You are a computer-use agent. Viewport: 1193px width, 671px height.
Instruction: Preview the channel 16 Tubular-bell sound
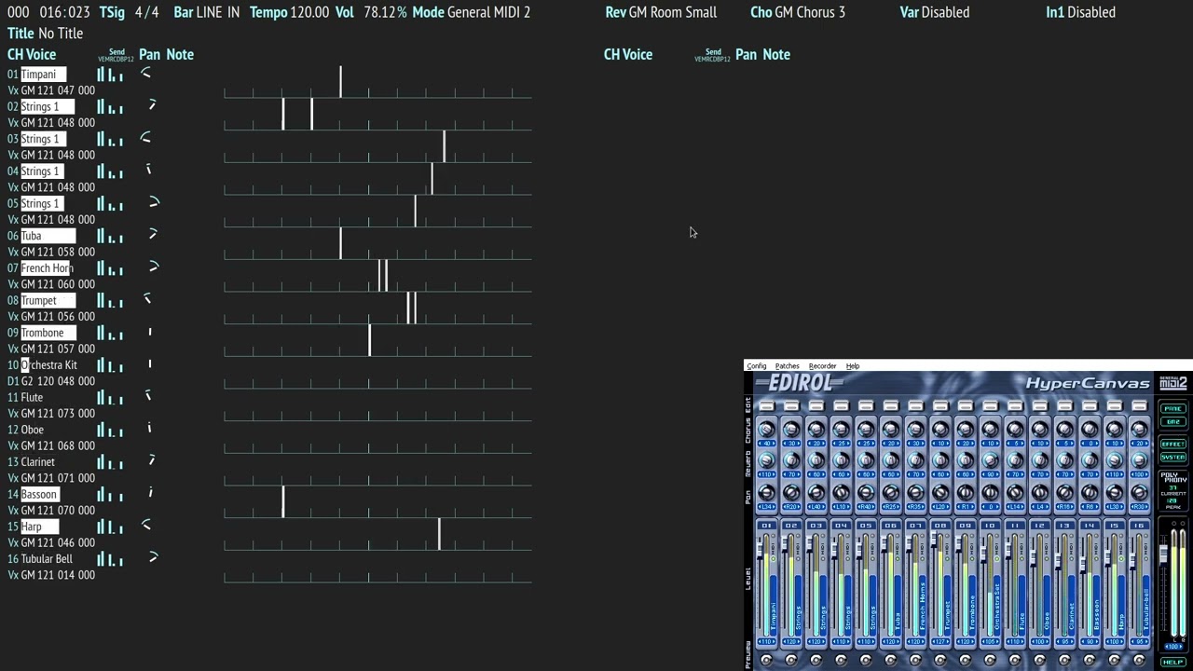(x=1140, y=660)
